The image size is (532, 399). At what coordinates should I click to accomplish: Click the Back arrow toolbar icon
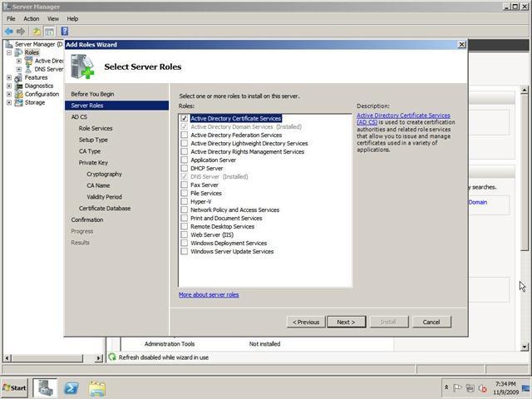click(x=9, y=32)
